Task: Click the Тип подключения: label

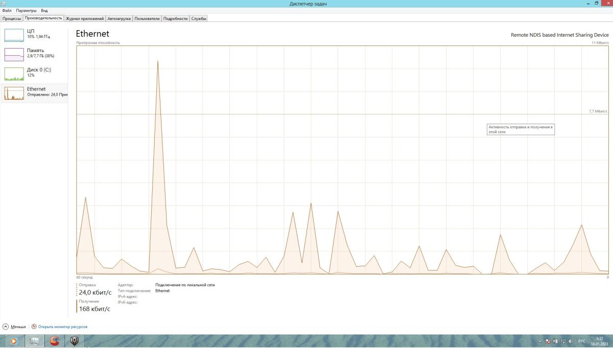Action: [133, 291]
